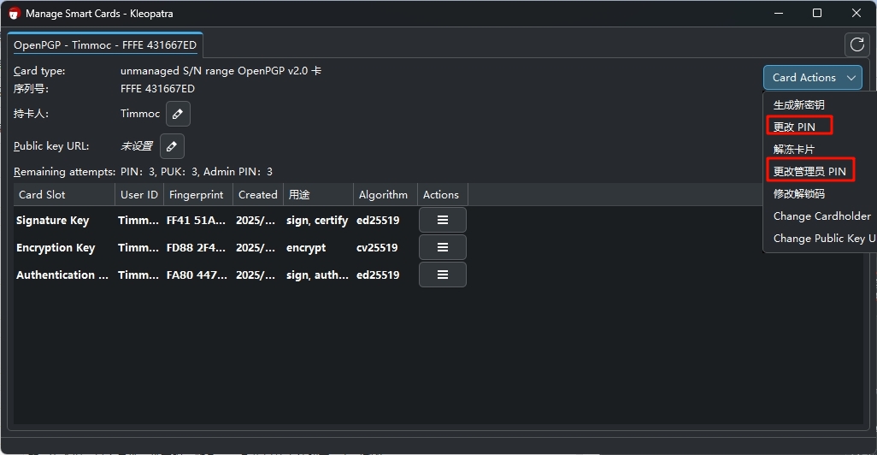
Task: Click the card type value text
Action: click(221, 71)
